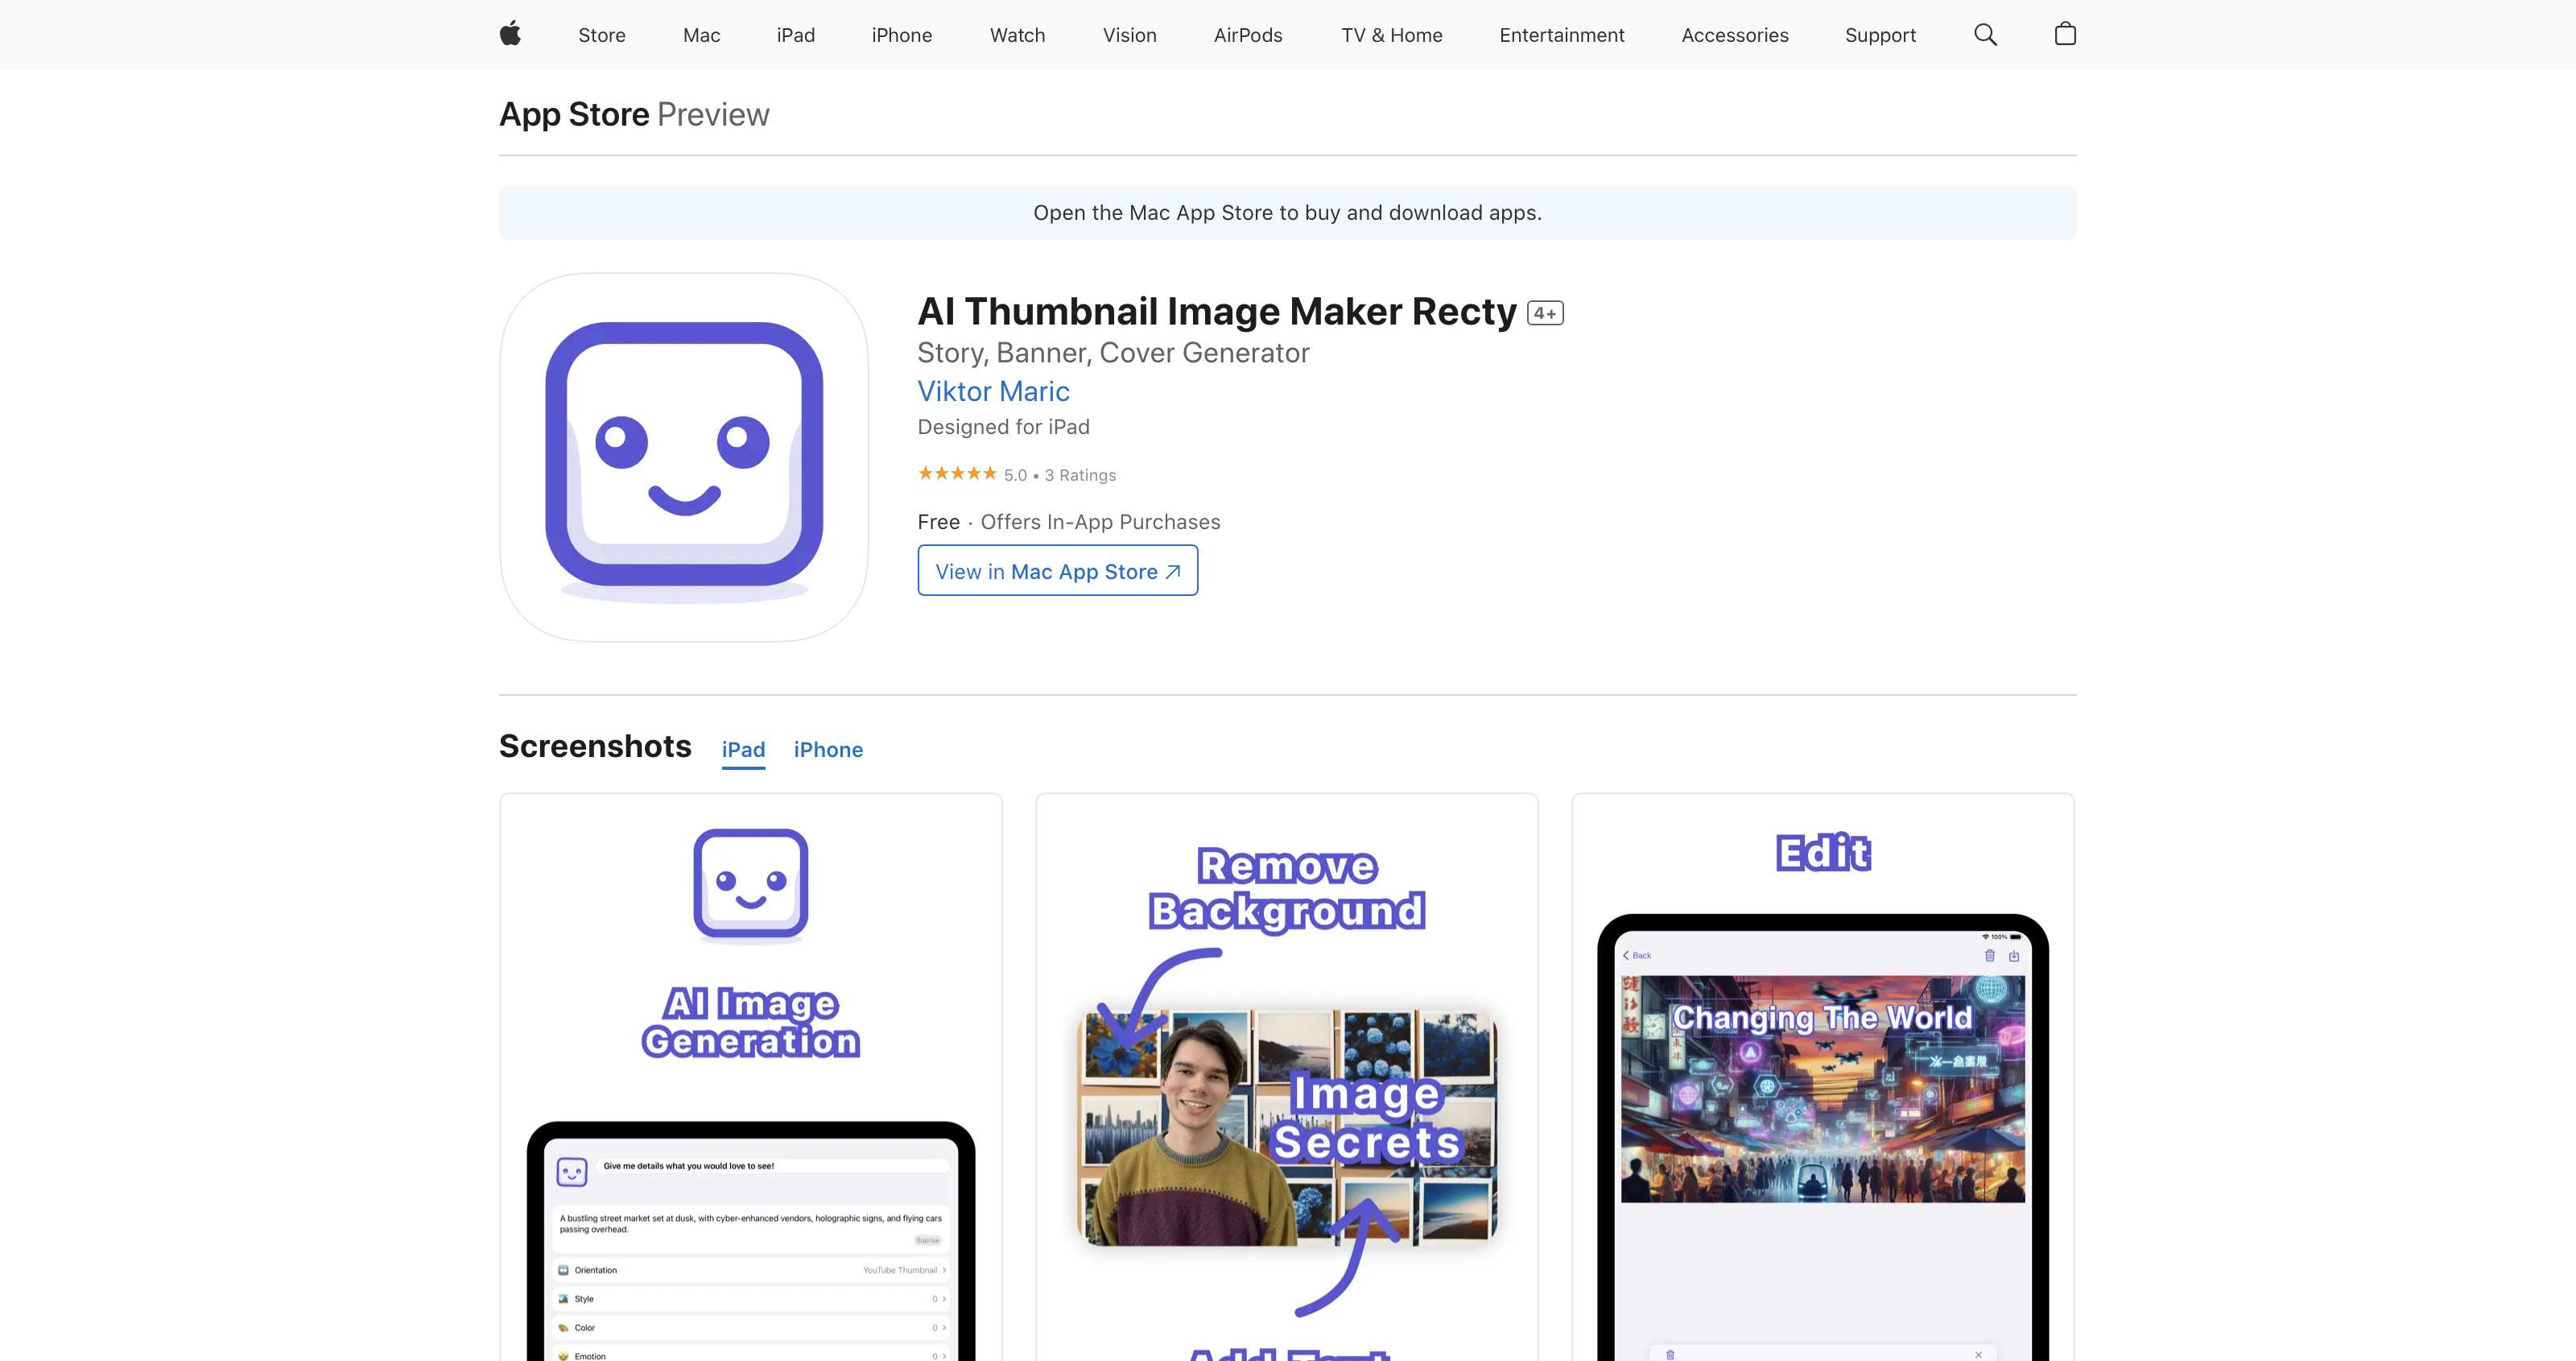
Task: Click 'Designed for iPad' text
Action: (1003, 428)
